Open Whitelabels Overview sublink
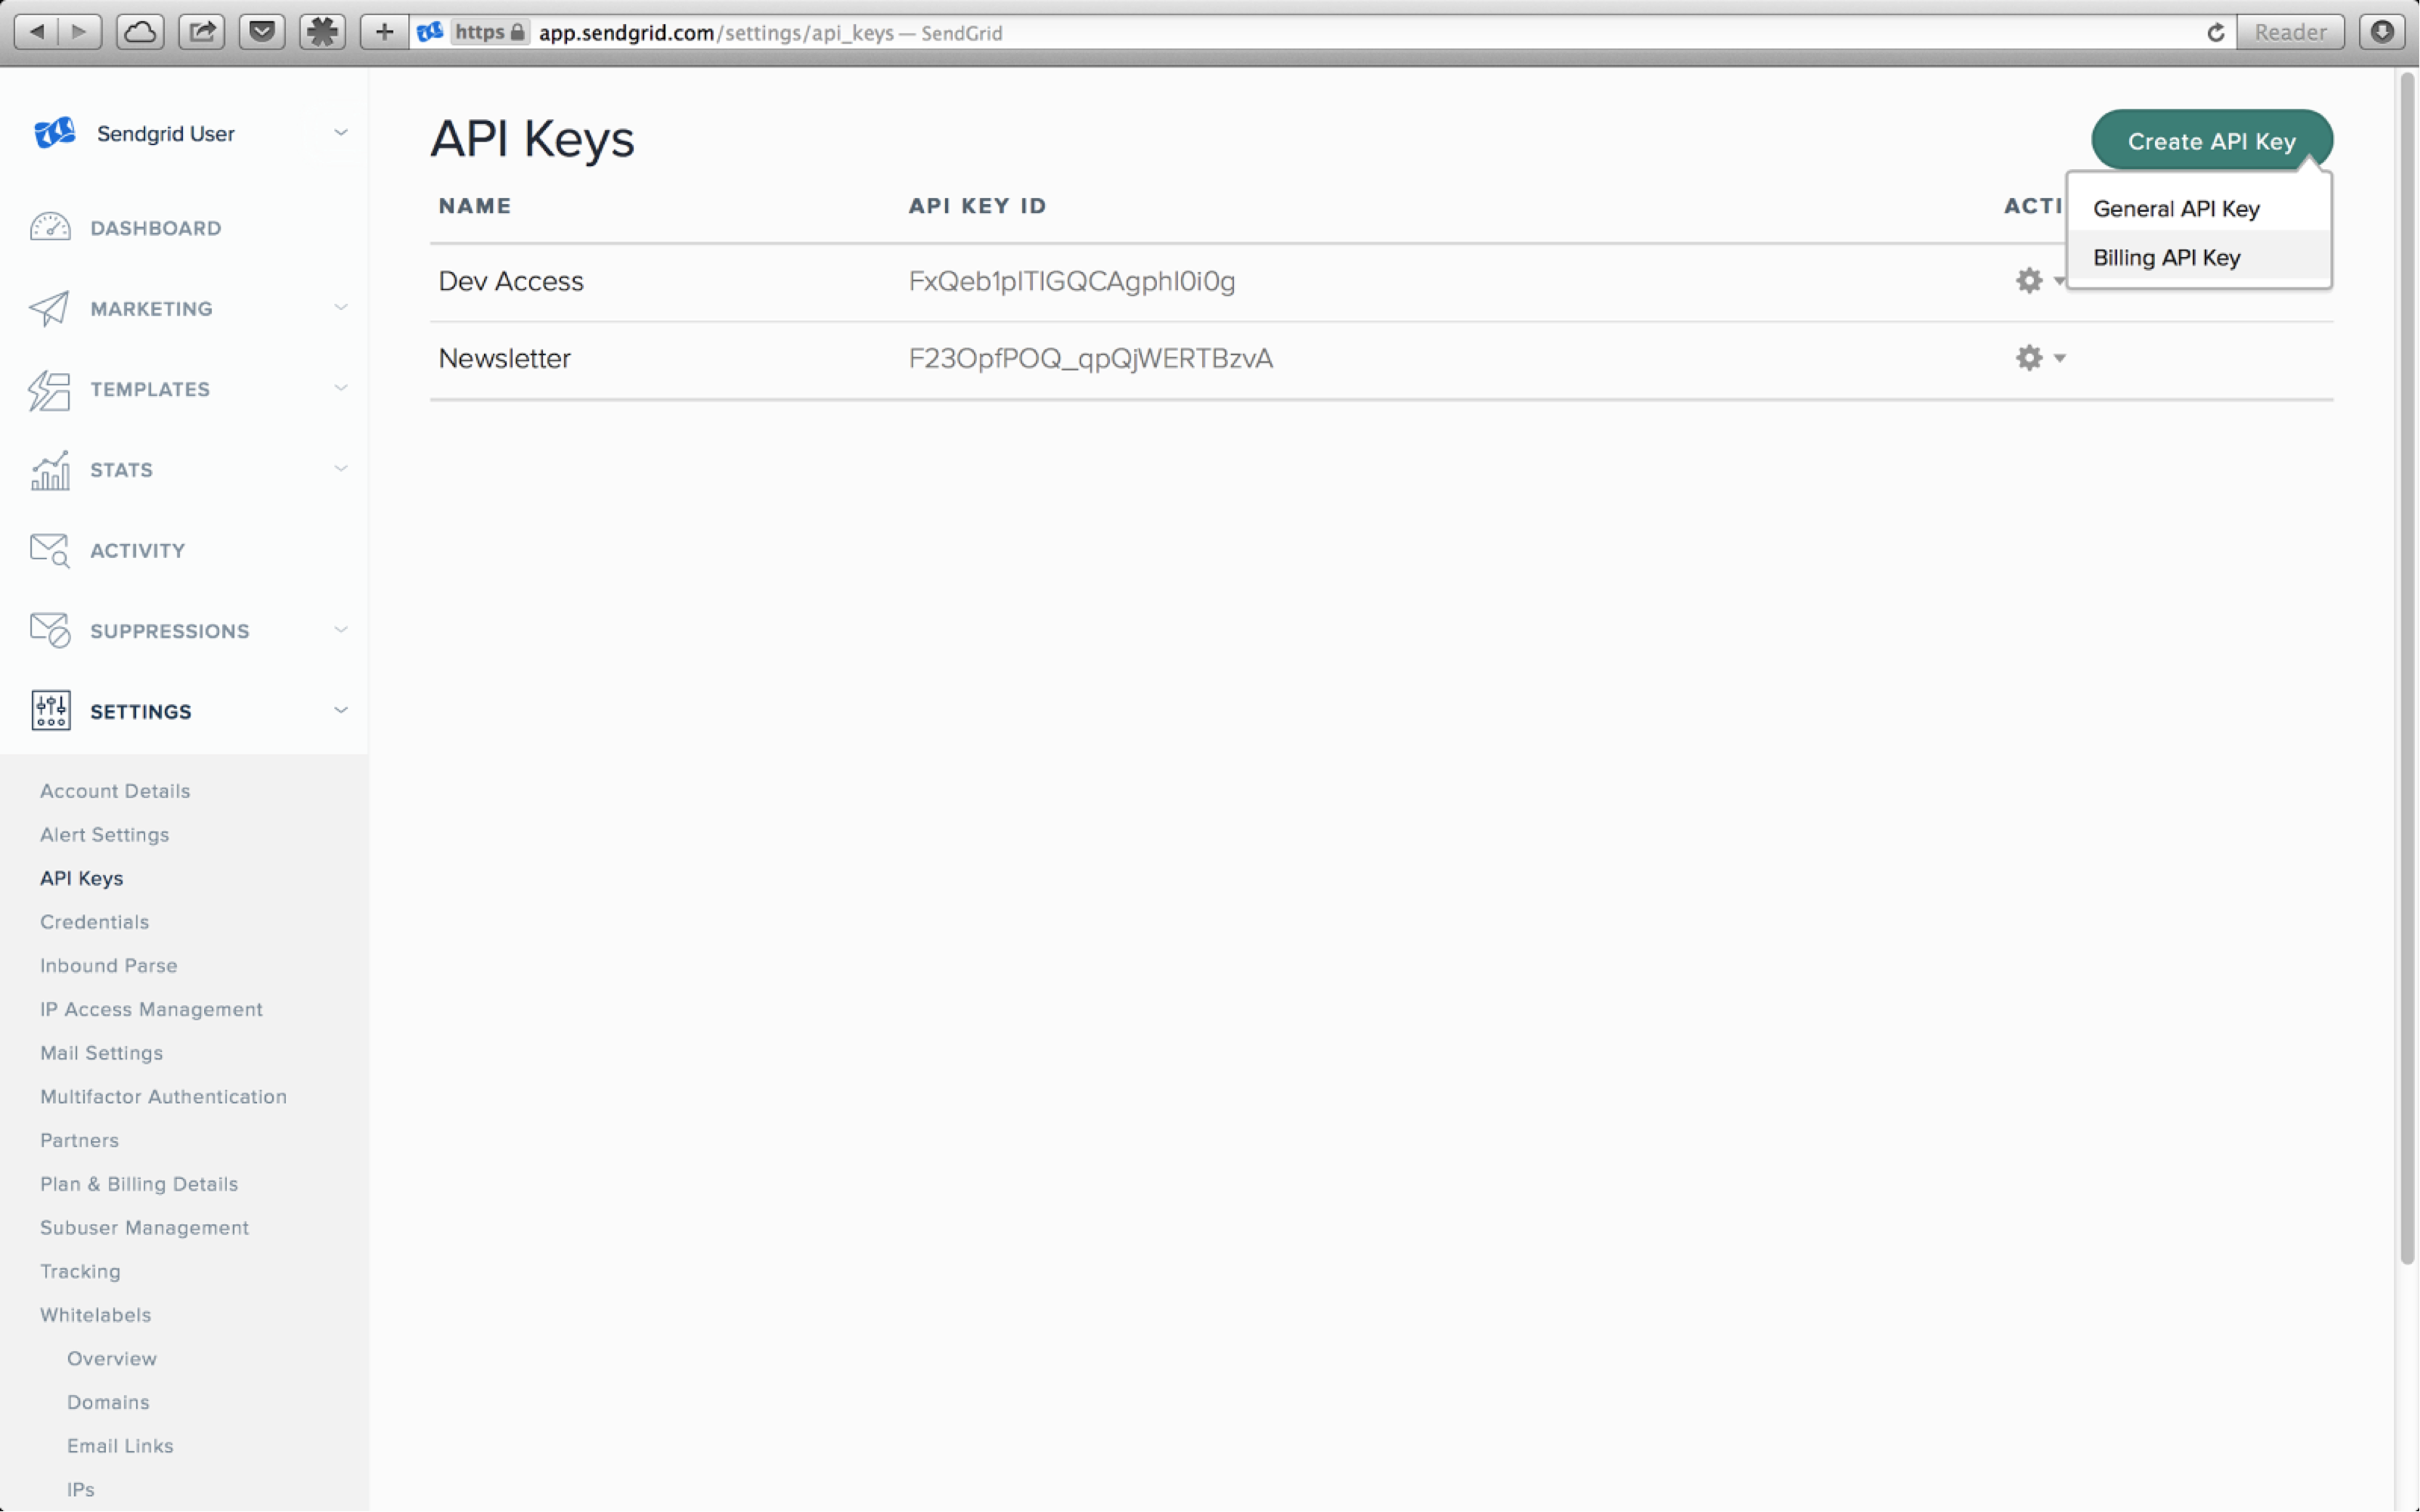Image resolution: width=2420 pixels, height=1512 pixels. (x=111, y=1358)
